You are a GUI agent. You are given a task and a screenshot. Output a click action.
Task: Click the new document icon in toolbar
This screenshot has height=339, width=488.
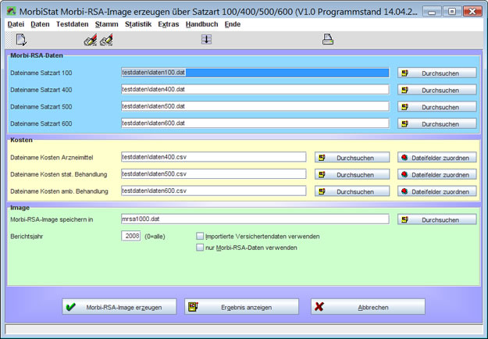21,40
